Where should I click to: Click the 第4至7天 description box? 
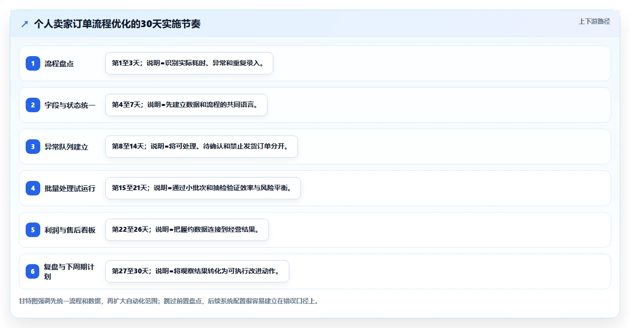pos(186,105)
